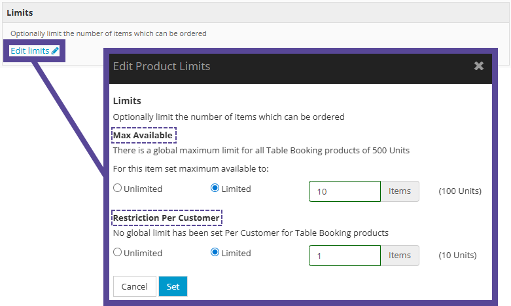Click the Max Available quantity field
Viewport: 511px width, 306px height.
click(344, 191)
